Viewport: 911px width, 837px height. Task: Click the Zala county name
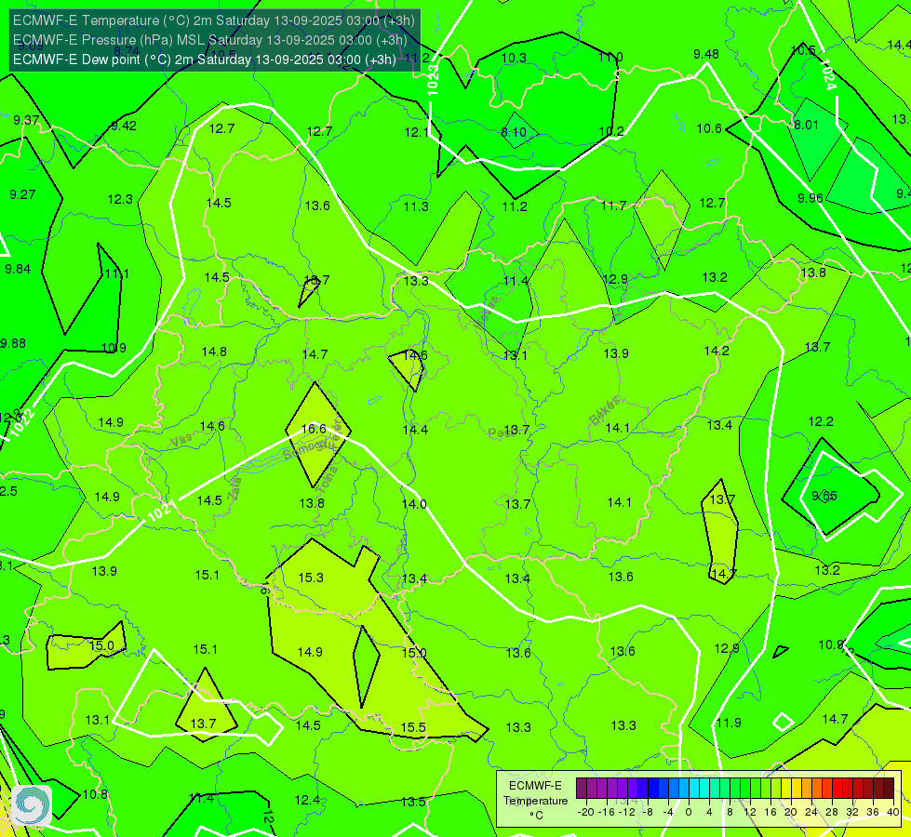(x=234, y=490)
